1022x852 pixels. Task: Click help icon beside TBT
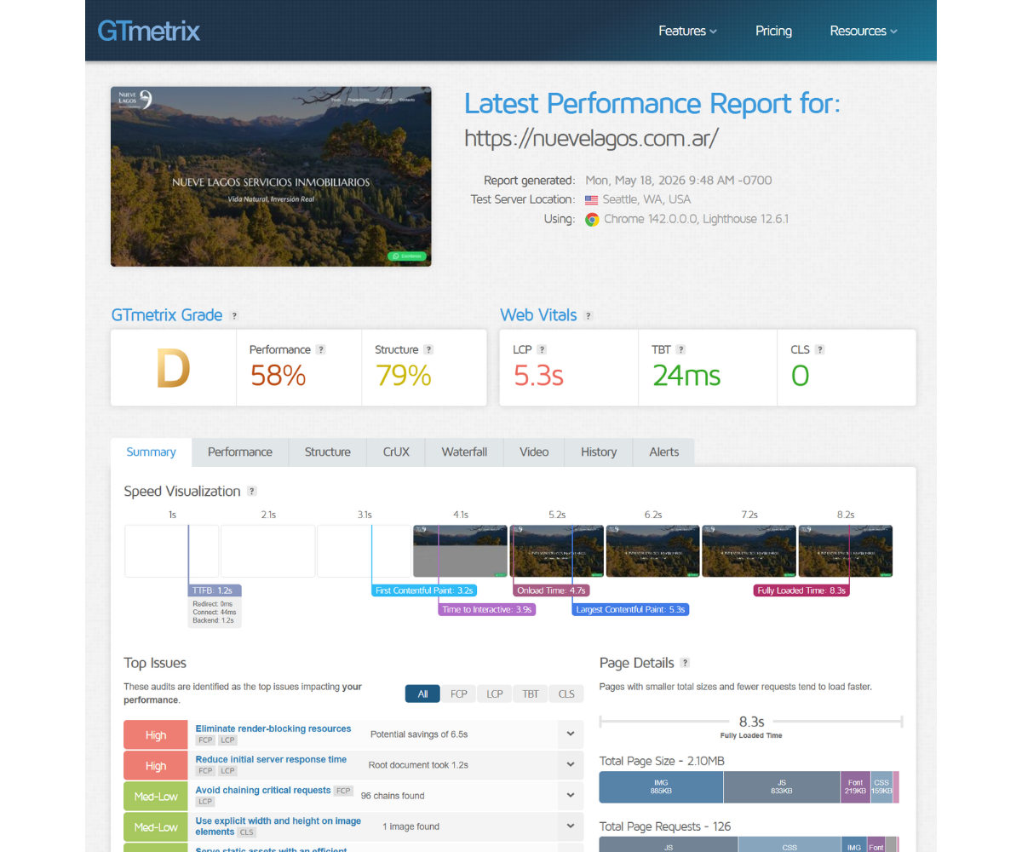pos(680,349)
